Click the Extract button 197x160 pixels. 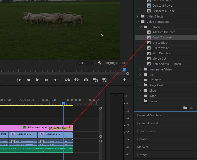pos(76,80)
